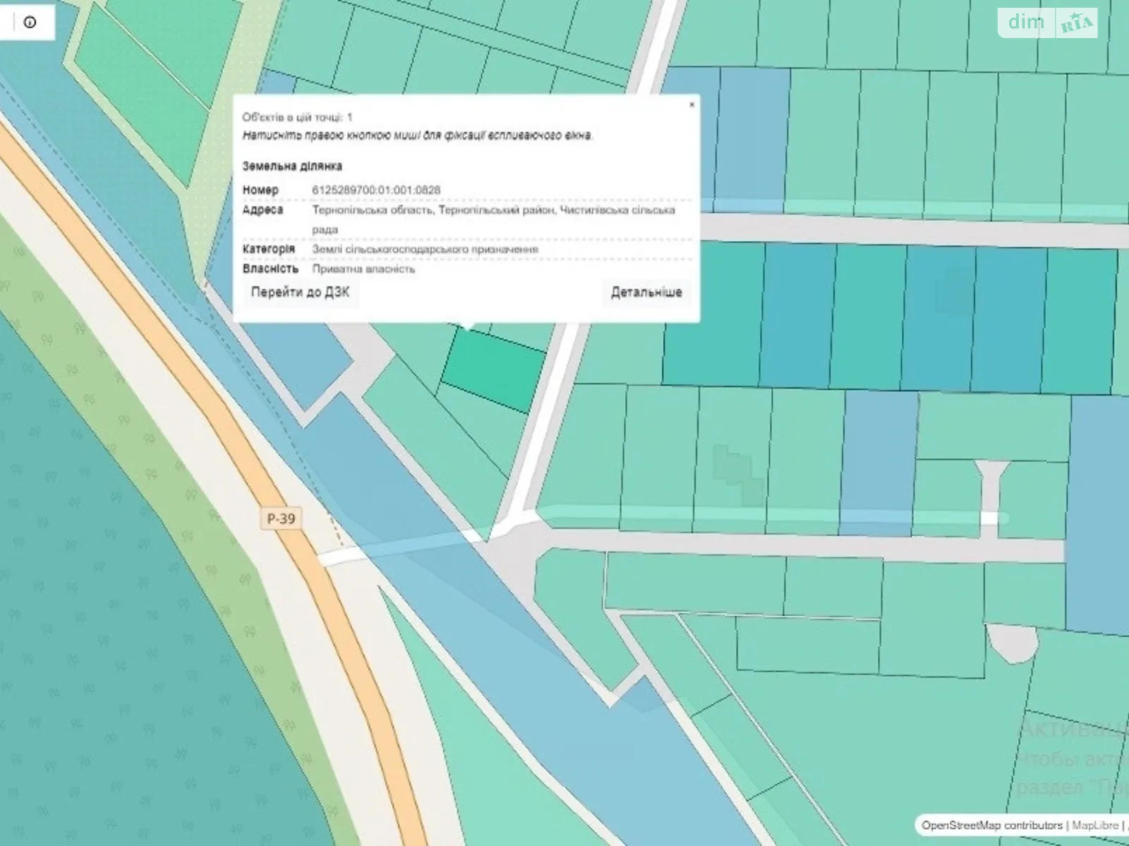This screenshot has height=846, width=1129.
Task: Click the cadastral number 6125289700:01:001:0828
Action: pos(376,190)
